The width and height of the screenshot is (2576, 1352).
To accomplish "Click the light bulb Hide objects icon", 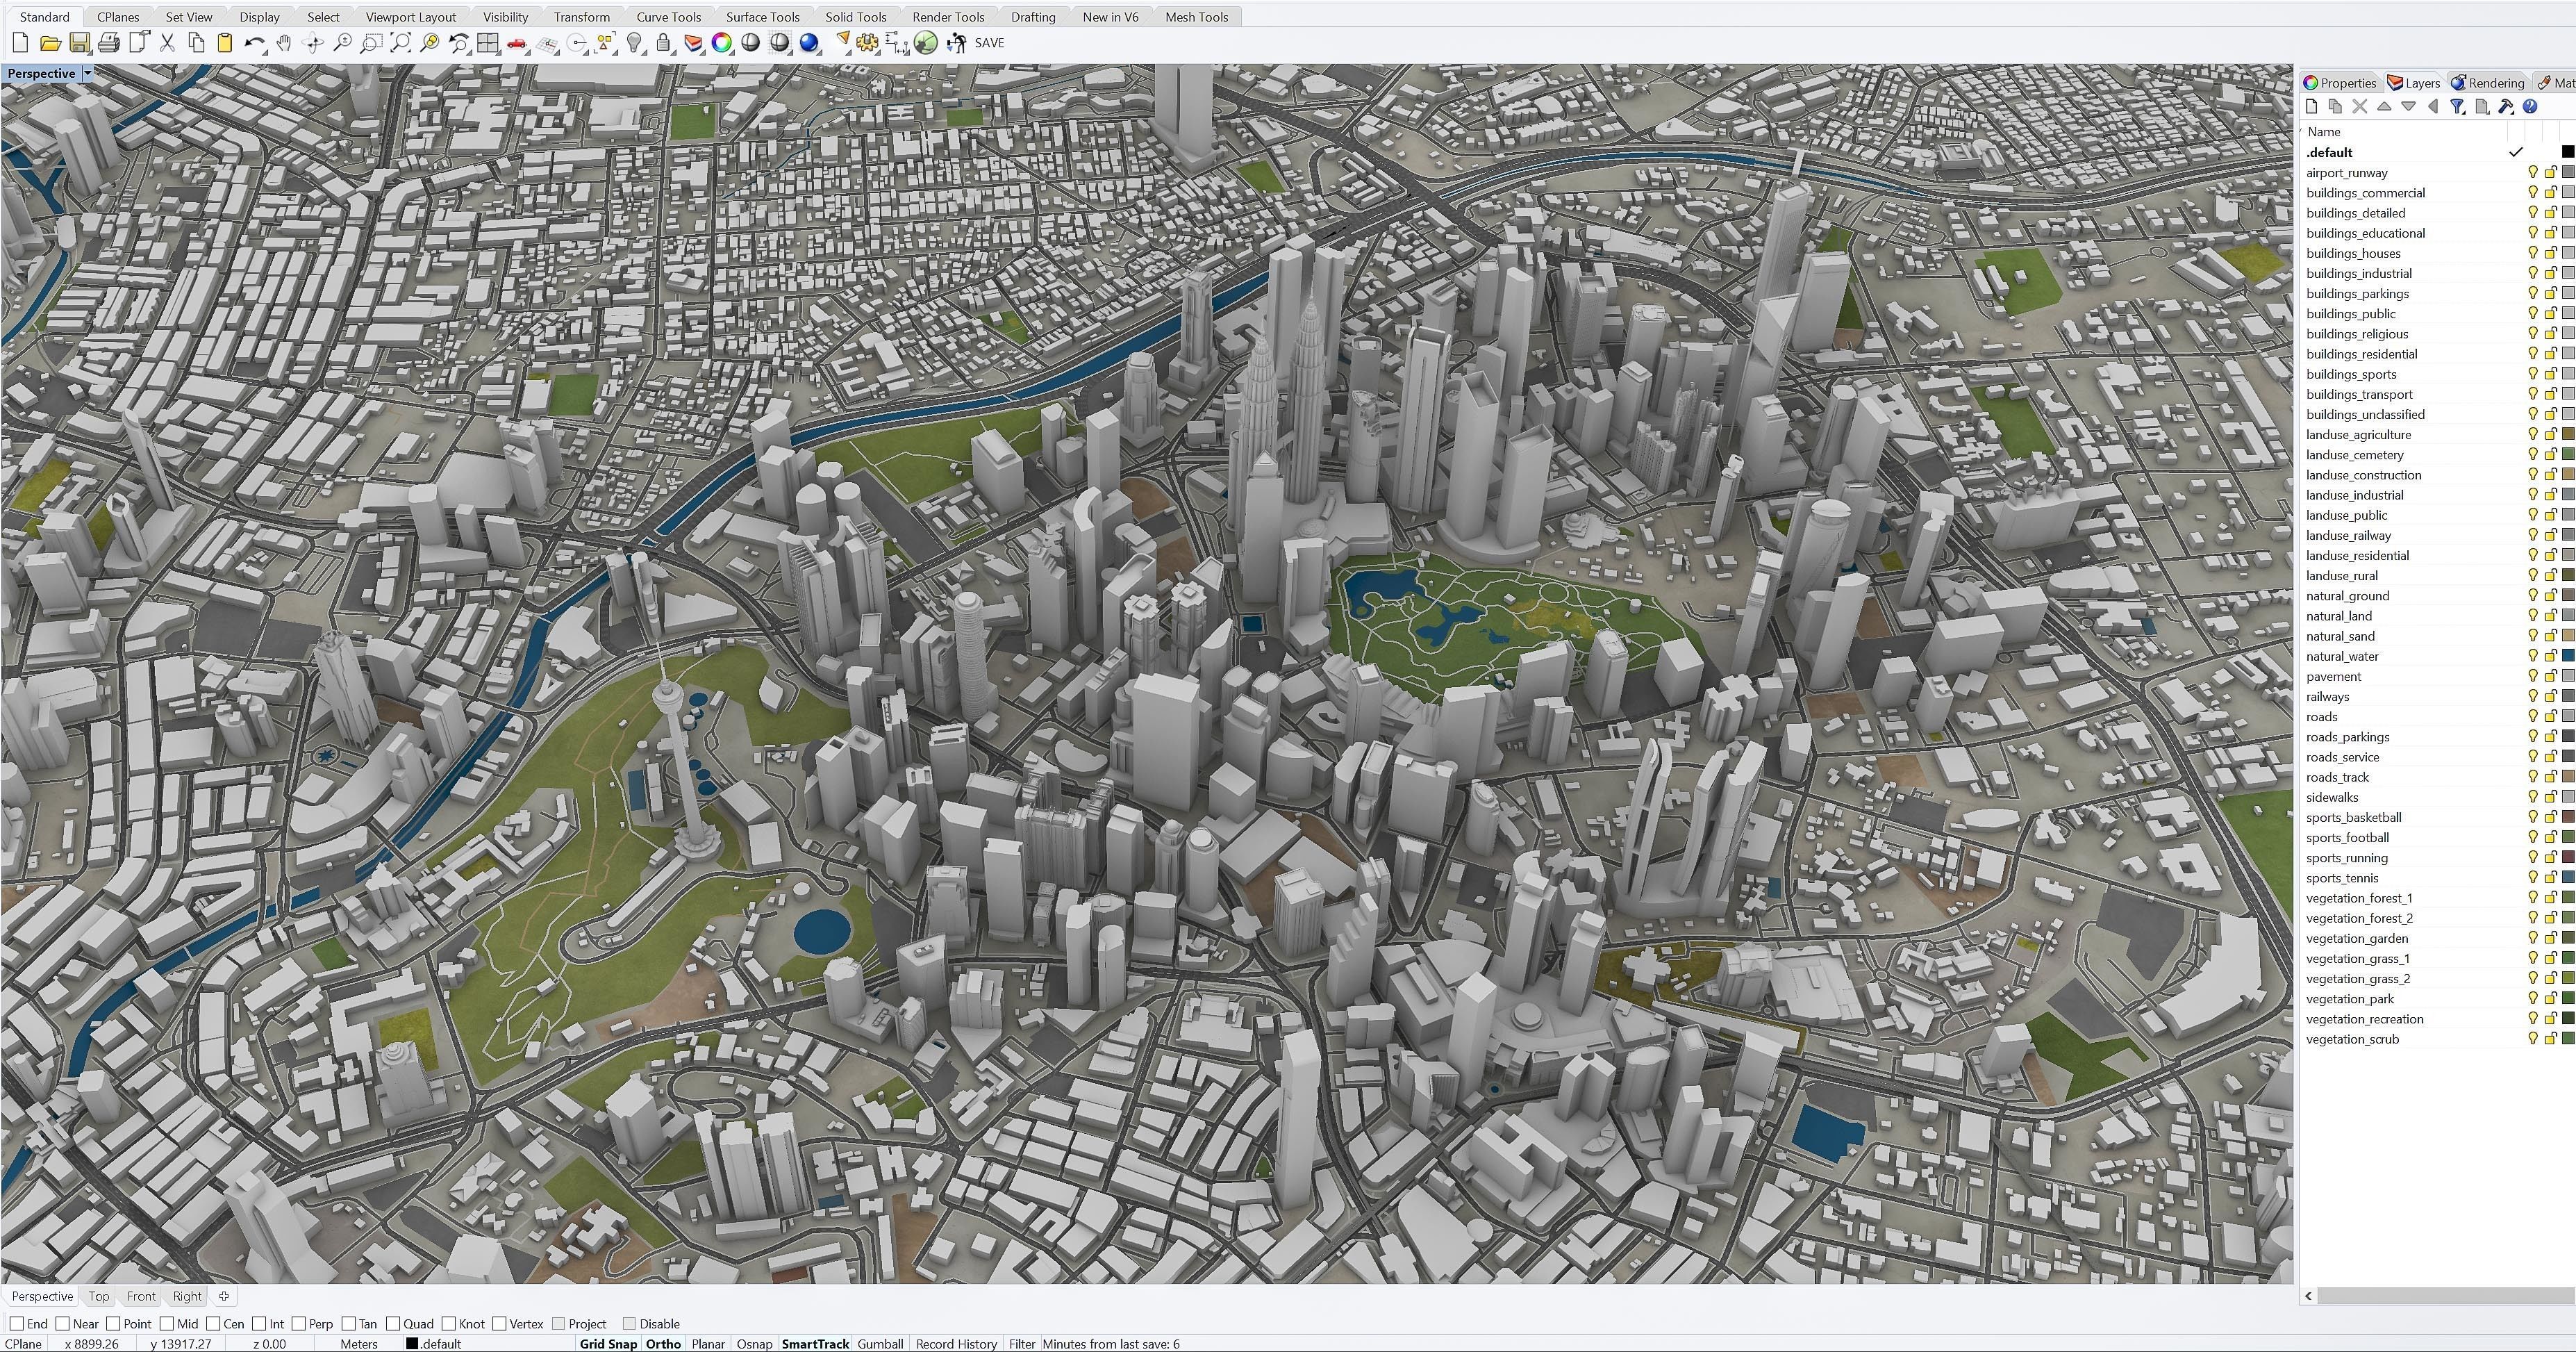I will (634, 42).
